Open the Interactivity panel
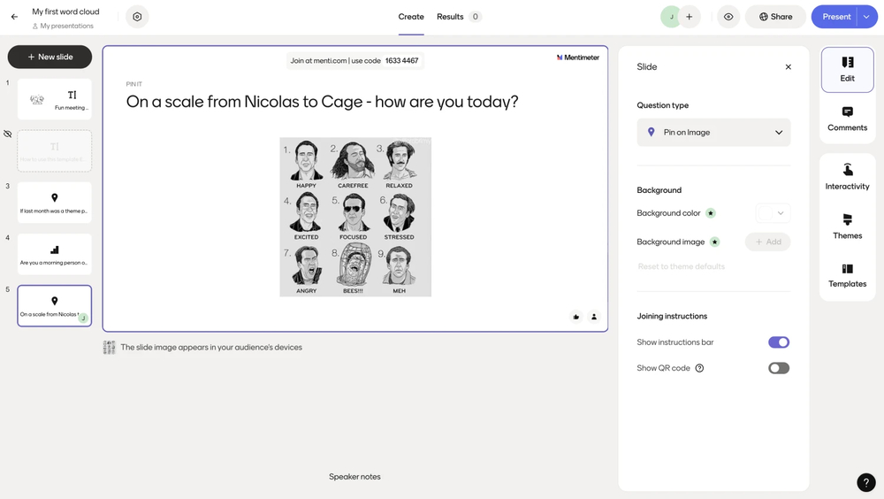 tap(847, 176)
